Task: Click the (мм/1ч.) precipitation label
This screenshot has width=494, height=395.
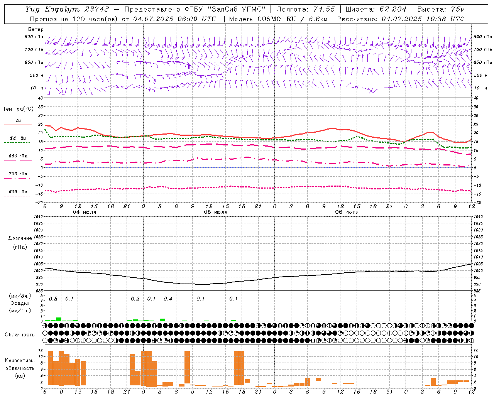Action: 20,311
